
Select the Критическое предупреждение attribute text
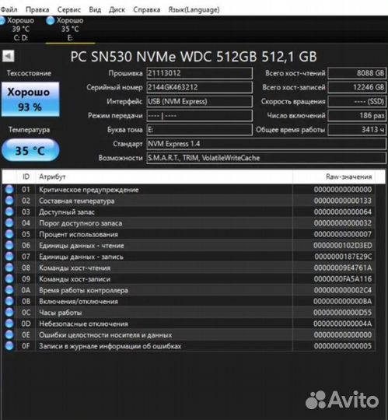(x=89, y=190)
